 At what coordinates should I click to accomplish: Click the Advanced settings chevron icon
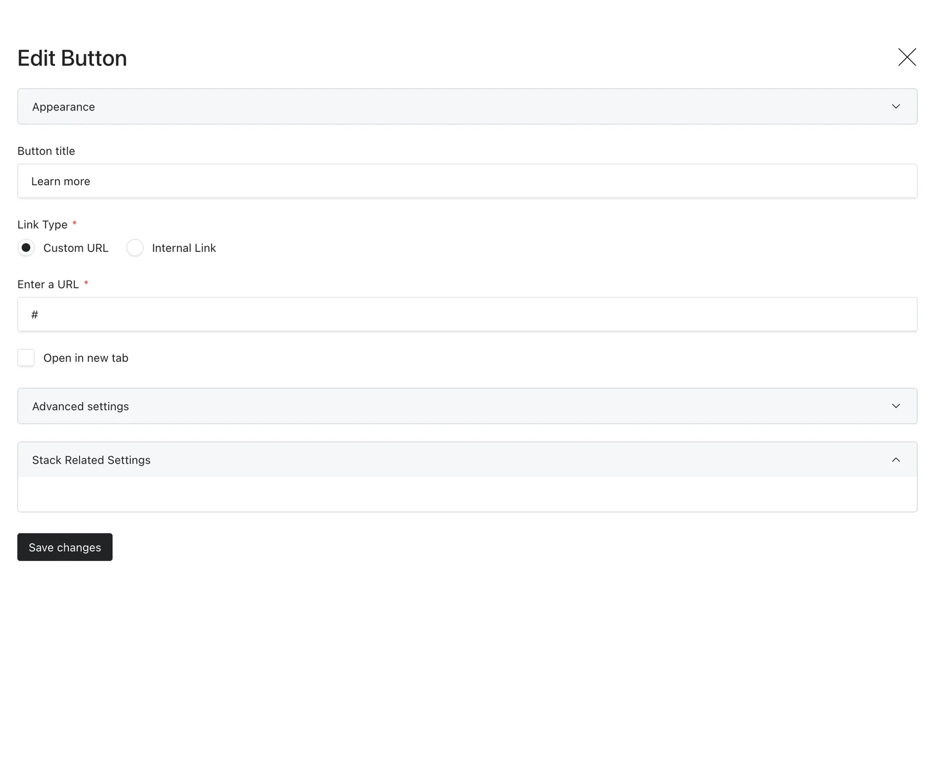tap(896, 406)
